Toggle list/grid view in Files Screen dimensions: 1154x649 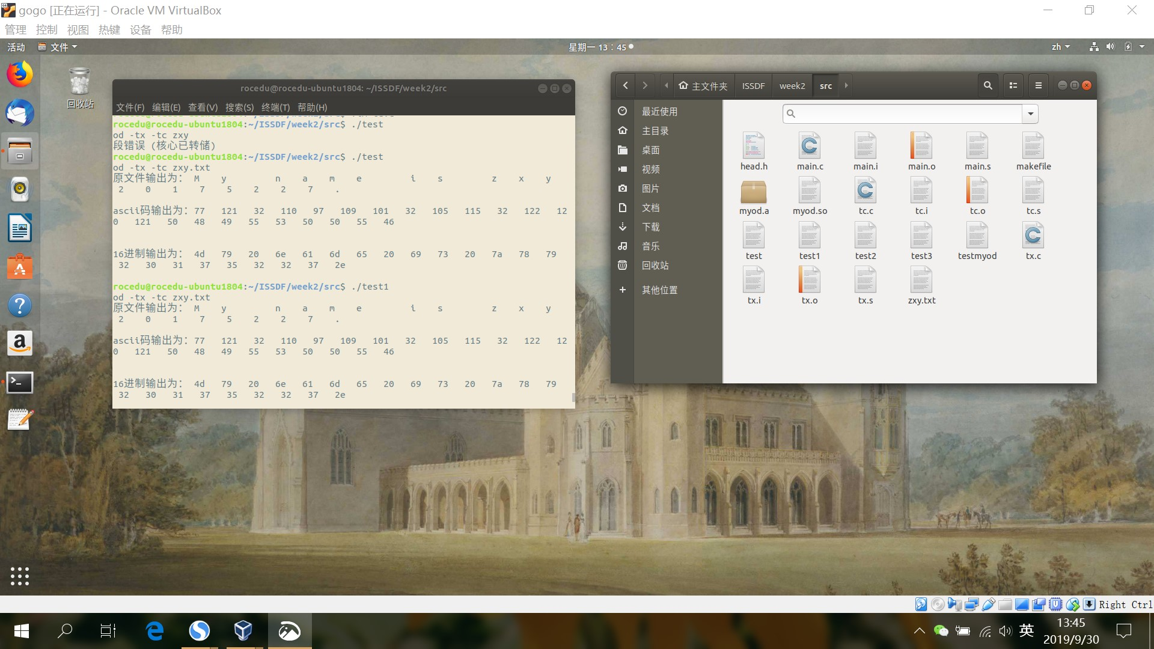pos(1013,85)
